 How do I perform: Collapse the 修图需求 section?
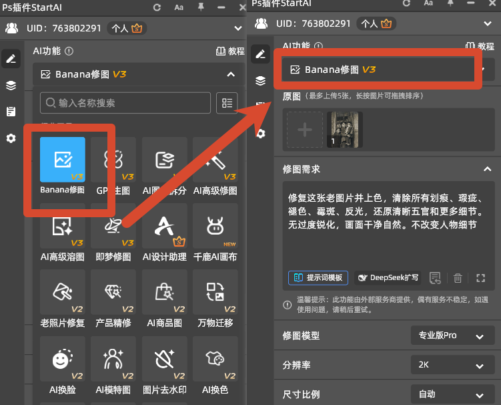tap(487, 169)
